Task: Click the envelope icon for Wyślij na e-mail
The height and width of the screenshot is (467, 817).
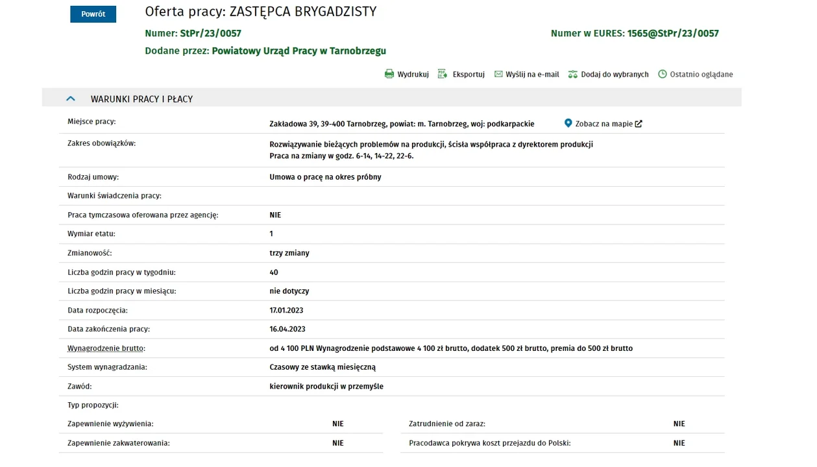Action: point(498,74)
